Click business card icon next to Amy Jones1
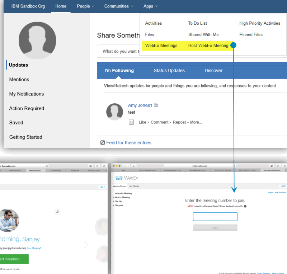 tap(156, 105)
